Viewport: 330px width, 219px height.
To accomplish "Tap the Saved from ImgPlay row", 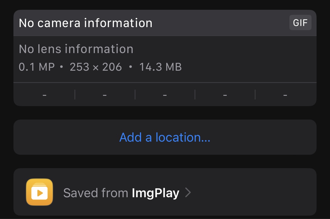I will (165, 192).
